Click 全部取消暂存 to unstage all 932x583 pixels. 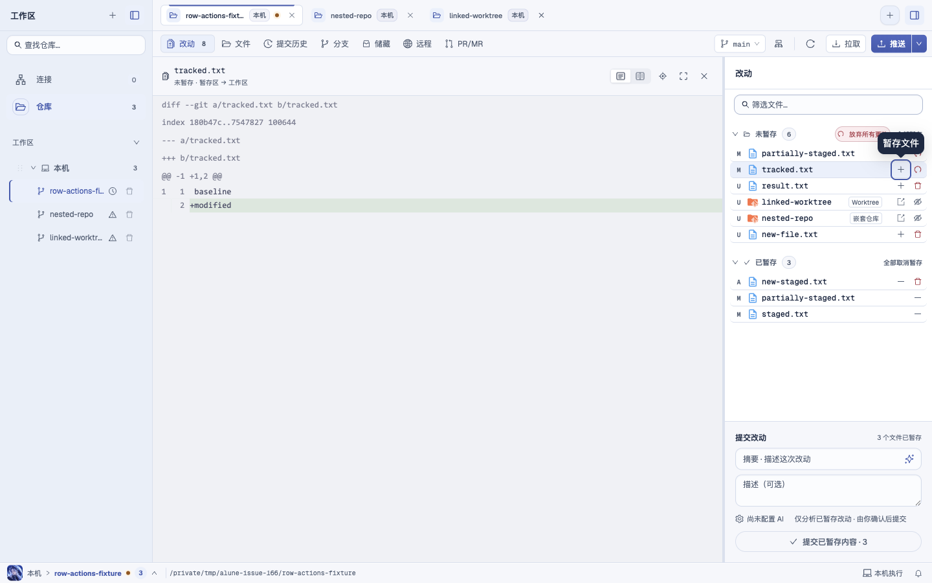coord(903,262)
